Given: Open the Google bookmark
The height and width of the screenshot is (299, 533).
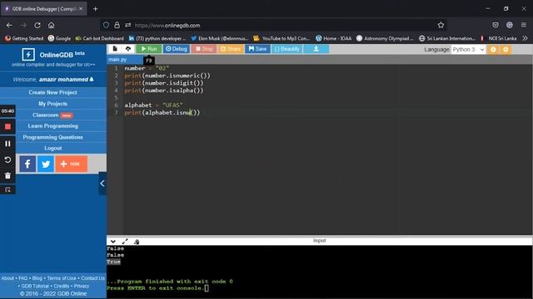Looking at the screenshot, I should pos(59,38).
